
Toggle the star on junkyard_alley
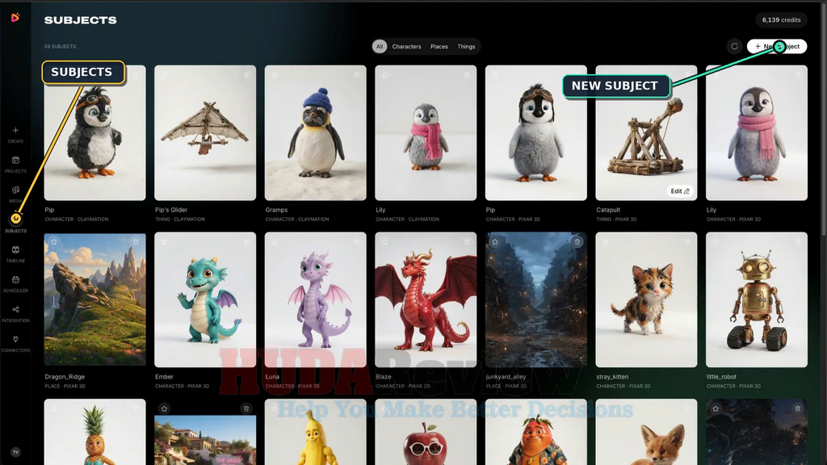tap(495, 242)
